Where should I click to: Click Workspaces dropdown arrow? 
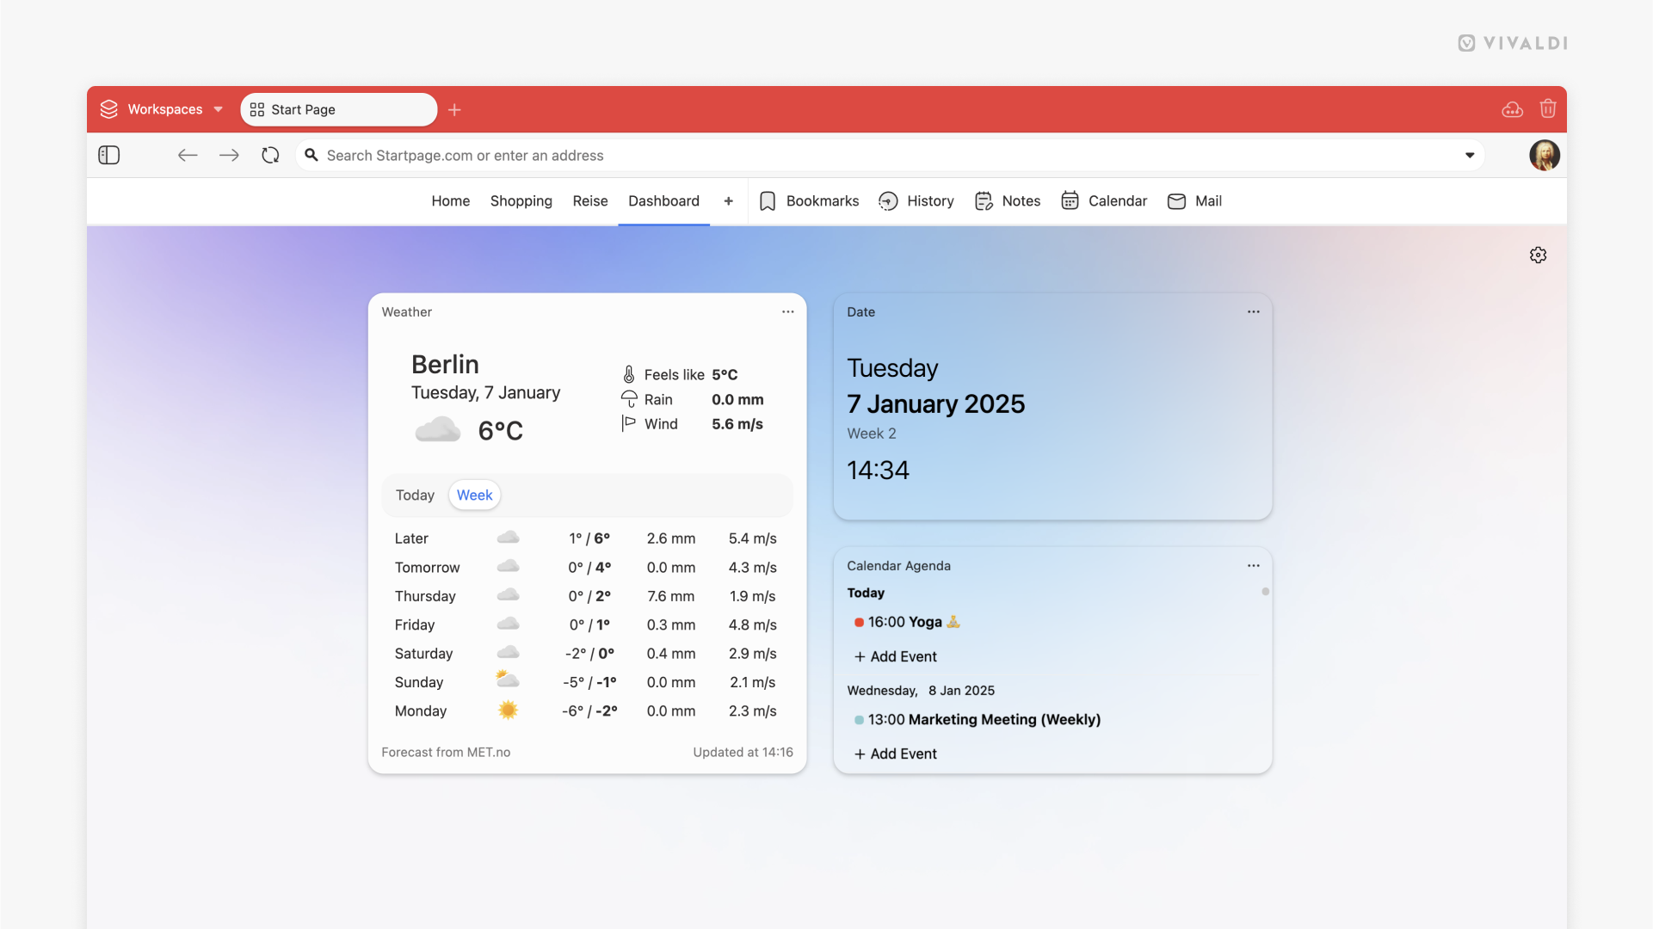click(220, 109)
